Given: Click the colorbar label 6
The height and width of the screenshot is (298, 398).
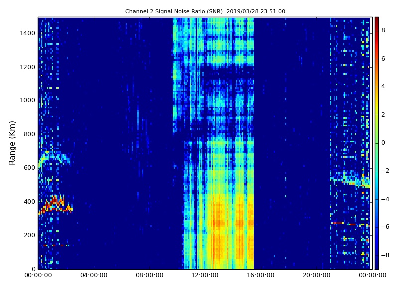Looking at the screenshot, I should (x=383, y=59).
